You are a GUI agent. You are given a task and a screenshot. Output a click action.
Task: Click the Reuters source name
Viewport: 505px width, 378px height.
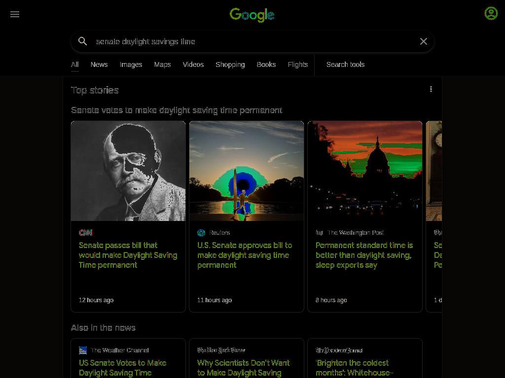click(219, 232)
